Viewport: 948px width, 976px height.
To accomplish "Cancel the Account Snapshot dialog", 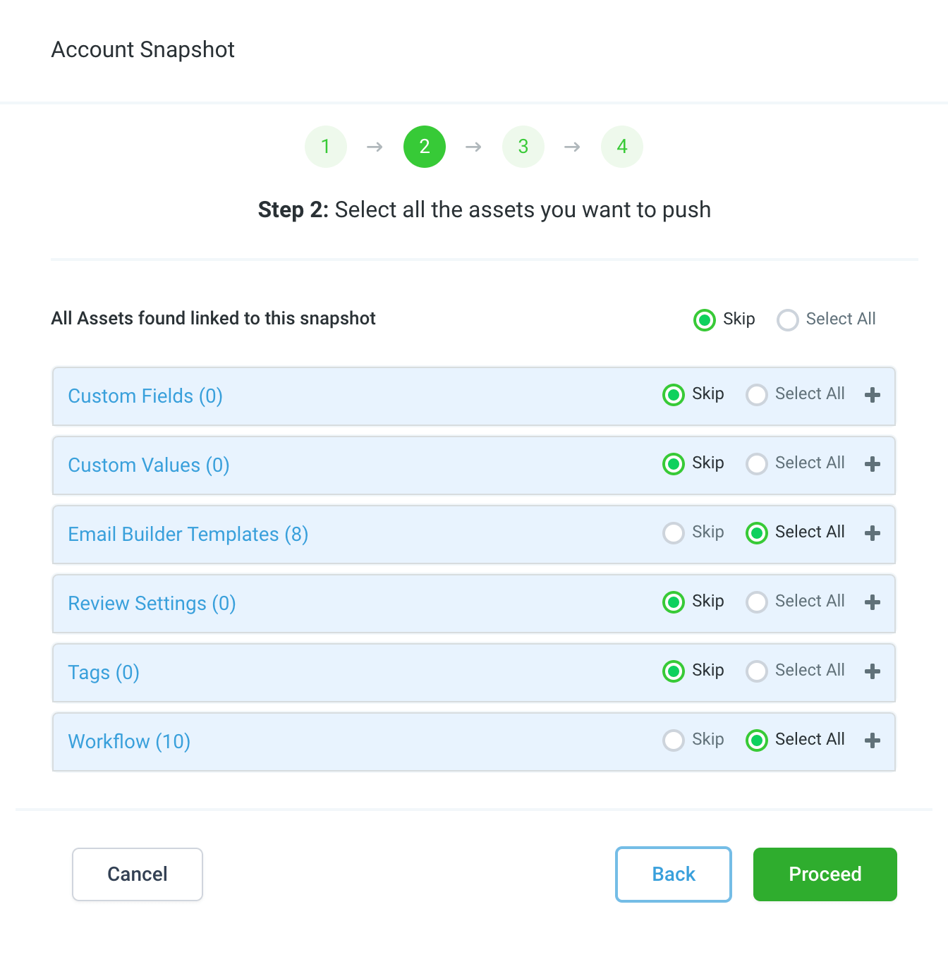I will (138, 874).
